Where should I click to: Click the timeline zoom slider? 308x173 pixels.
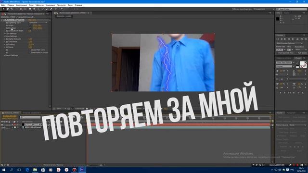click(x=95, y=165)
